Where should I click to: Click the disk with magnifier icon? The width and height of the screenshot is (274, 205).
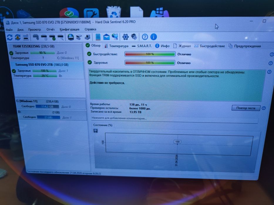(x=60, y=37)
